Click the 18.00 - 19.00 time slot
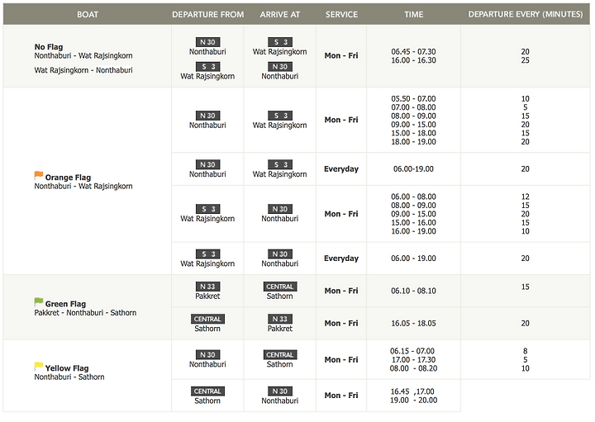 [414, 142]
